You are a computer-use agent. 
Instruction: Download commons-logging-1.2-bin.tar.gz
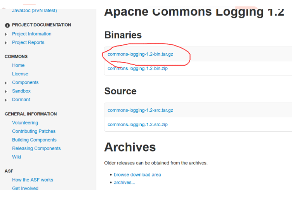coord(141,54)
